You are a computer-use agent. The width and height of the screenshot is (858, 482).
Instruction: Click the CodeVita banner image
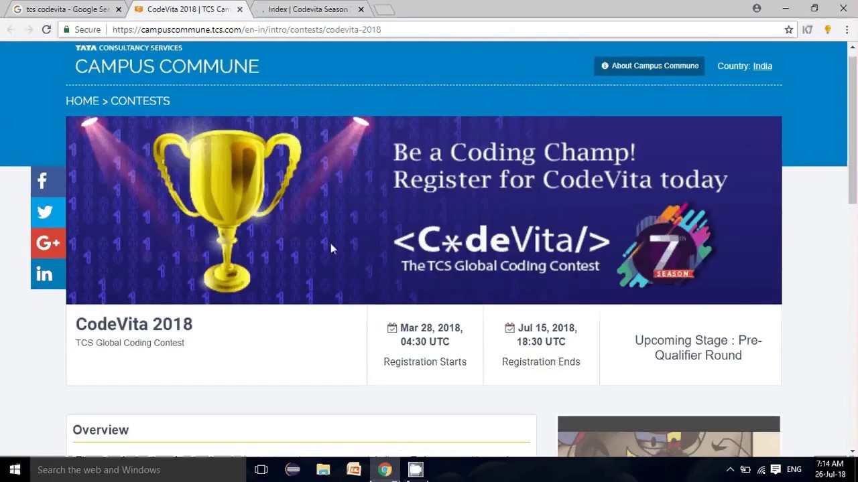coord(424,210)
